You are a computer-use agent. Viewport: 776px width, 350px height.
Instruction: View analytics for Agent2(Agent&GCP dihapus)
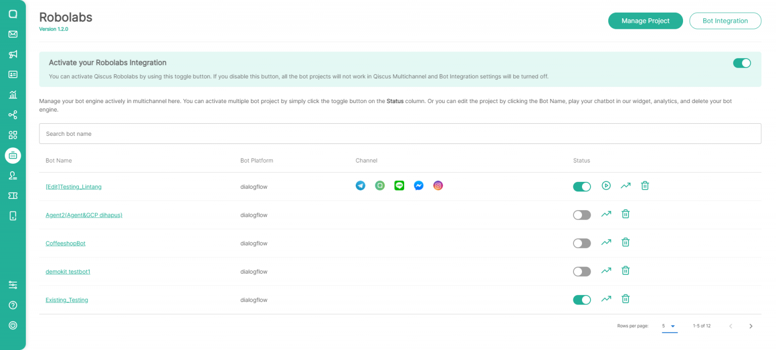[606, 214]
